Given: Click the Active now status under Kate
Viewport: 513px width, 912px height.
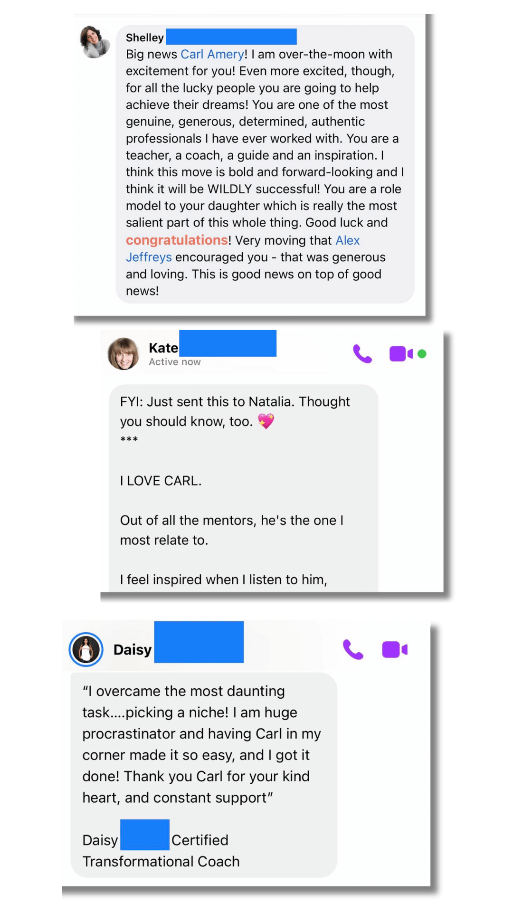Looking at the screenshot, I should tap(174, 362).
